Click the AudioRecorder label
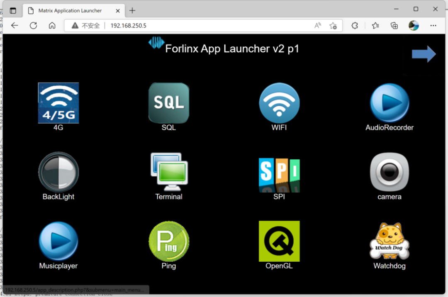 pos(390,127)
